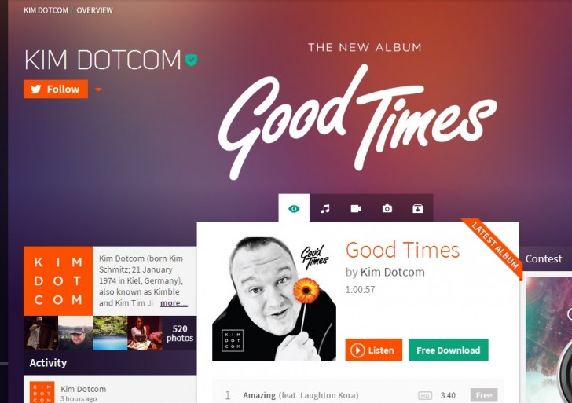
Task: Open the Good Times album cover
Action: tap(274, 299)
